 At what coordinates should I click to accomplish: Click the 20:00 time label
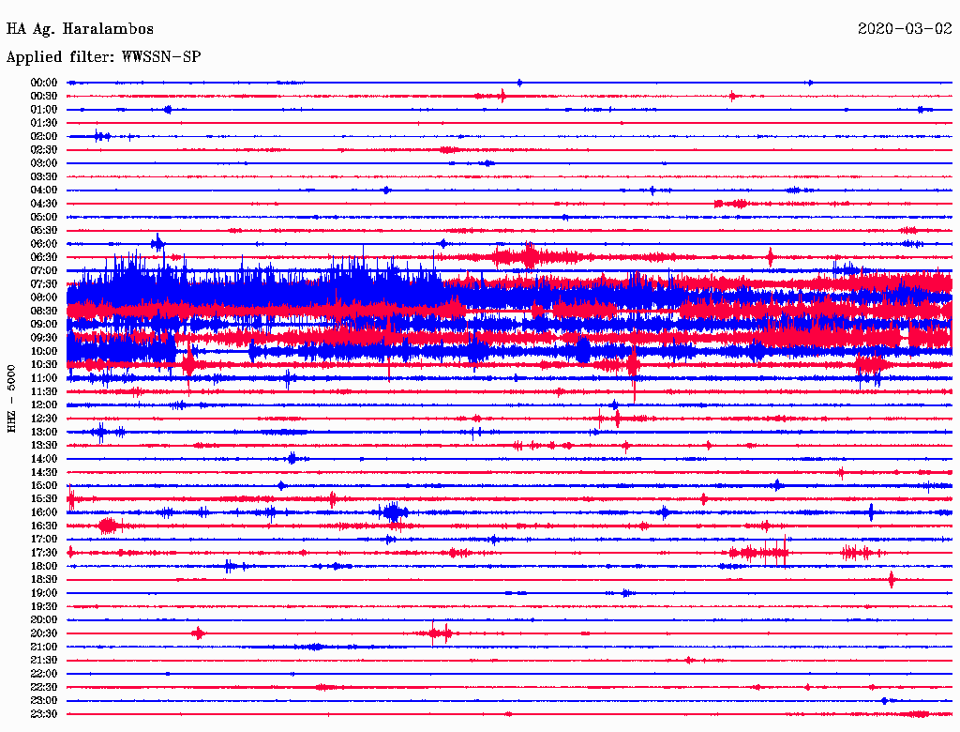point(44,619)
